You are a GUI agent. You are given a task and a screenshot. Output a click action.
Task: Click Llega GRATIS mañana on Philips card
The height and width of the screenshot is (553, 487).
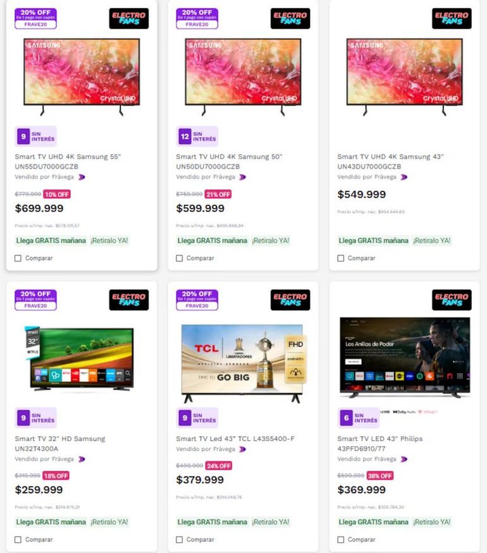373,522
